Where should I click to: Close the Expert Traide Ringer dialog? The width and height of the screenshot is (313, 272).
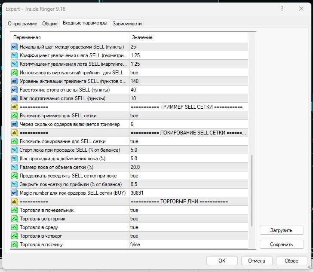(301, 9)
